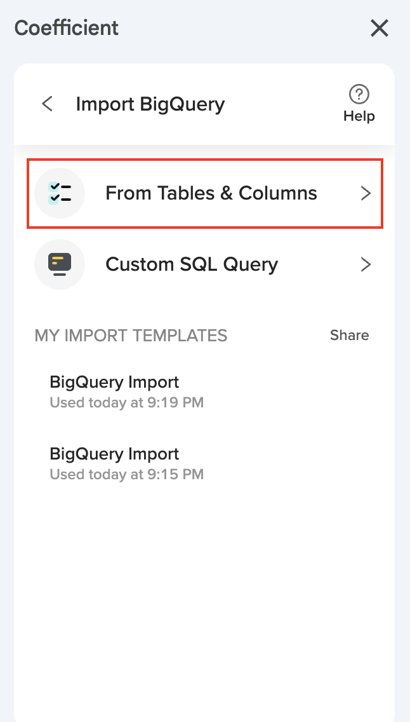The height and width of the screenshot is (722, 410).
Task: Click the checklist icon for Tables & Columns
Action: pyautogui.click(x=60, y=193)
